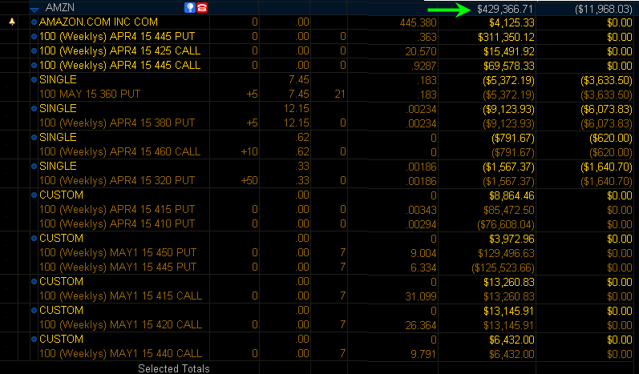Click the blue dot of SINGLE above APR4 15 460 CALL
Screen dimensions: 639x374
click(x=34, y=138)
